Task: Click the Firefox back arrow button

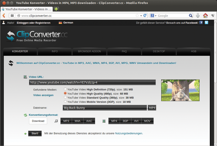Action: point(4,16)
